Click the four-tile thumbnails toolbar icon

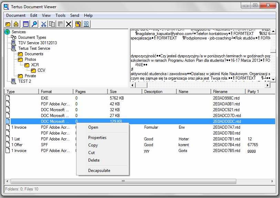pos(86,24)
